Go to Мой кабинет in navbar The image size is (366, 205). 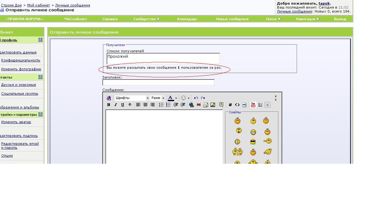(x=76, y=19)
